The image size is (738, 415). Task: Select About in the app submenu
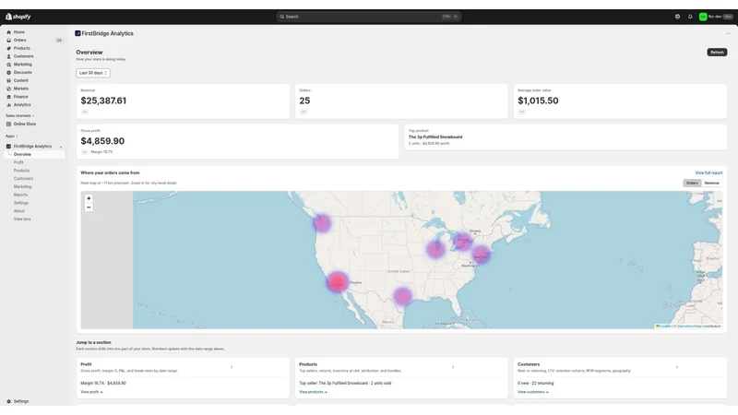click(18, 211)
